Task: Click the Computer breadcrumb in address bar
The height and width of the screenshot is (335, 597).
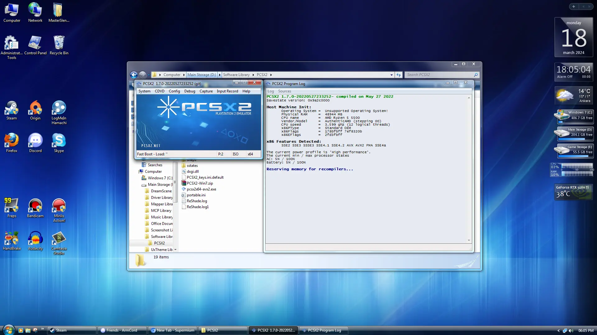Action: coord(172,75)
